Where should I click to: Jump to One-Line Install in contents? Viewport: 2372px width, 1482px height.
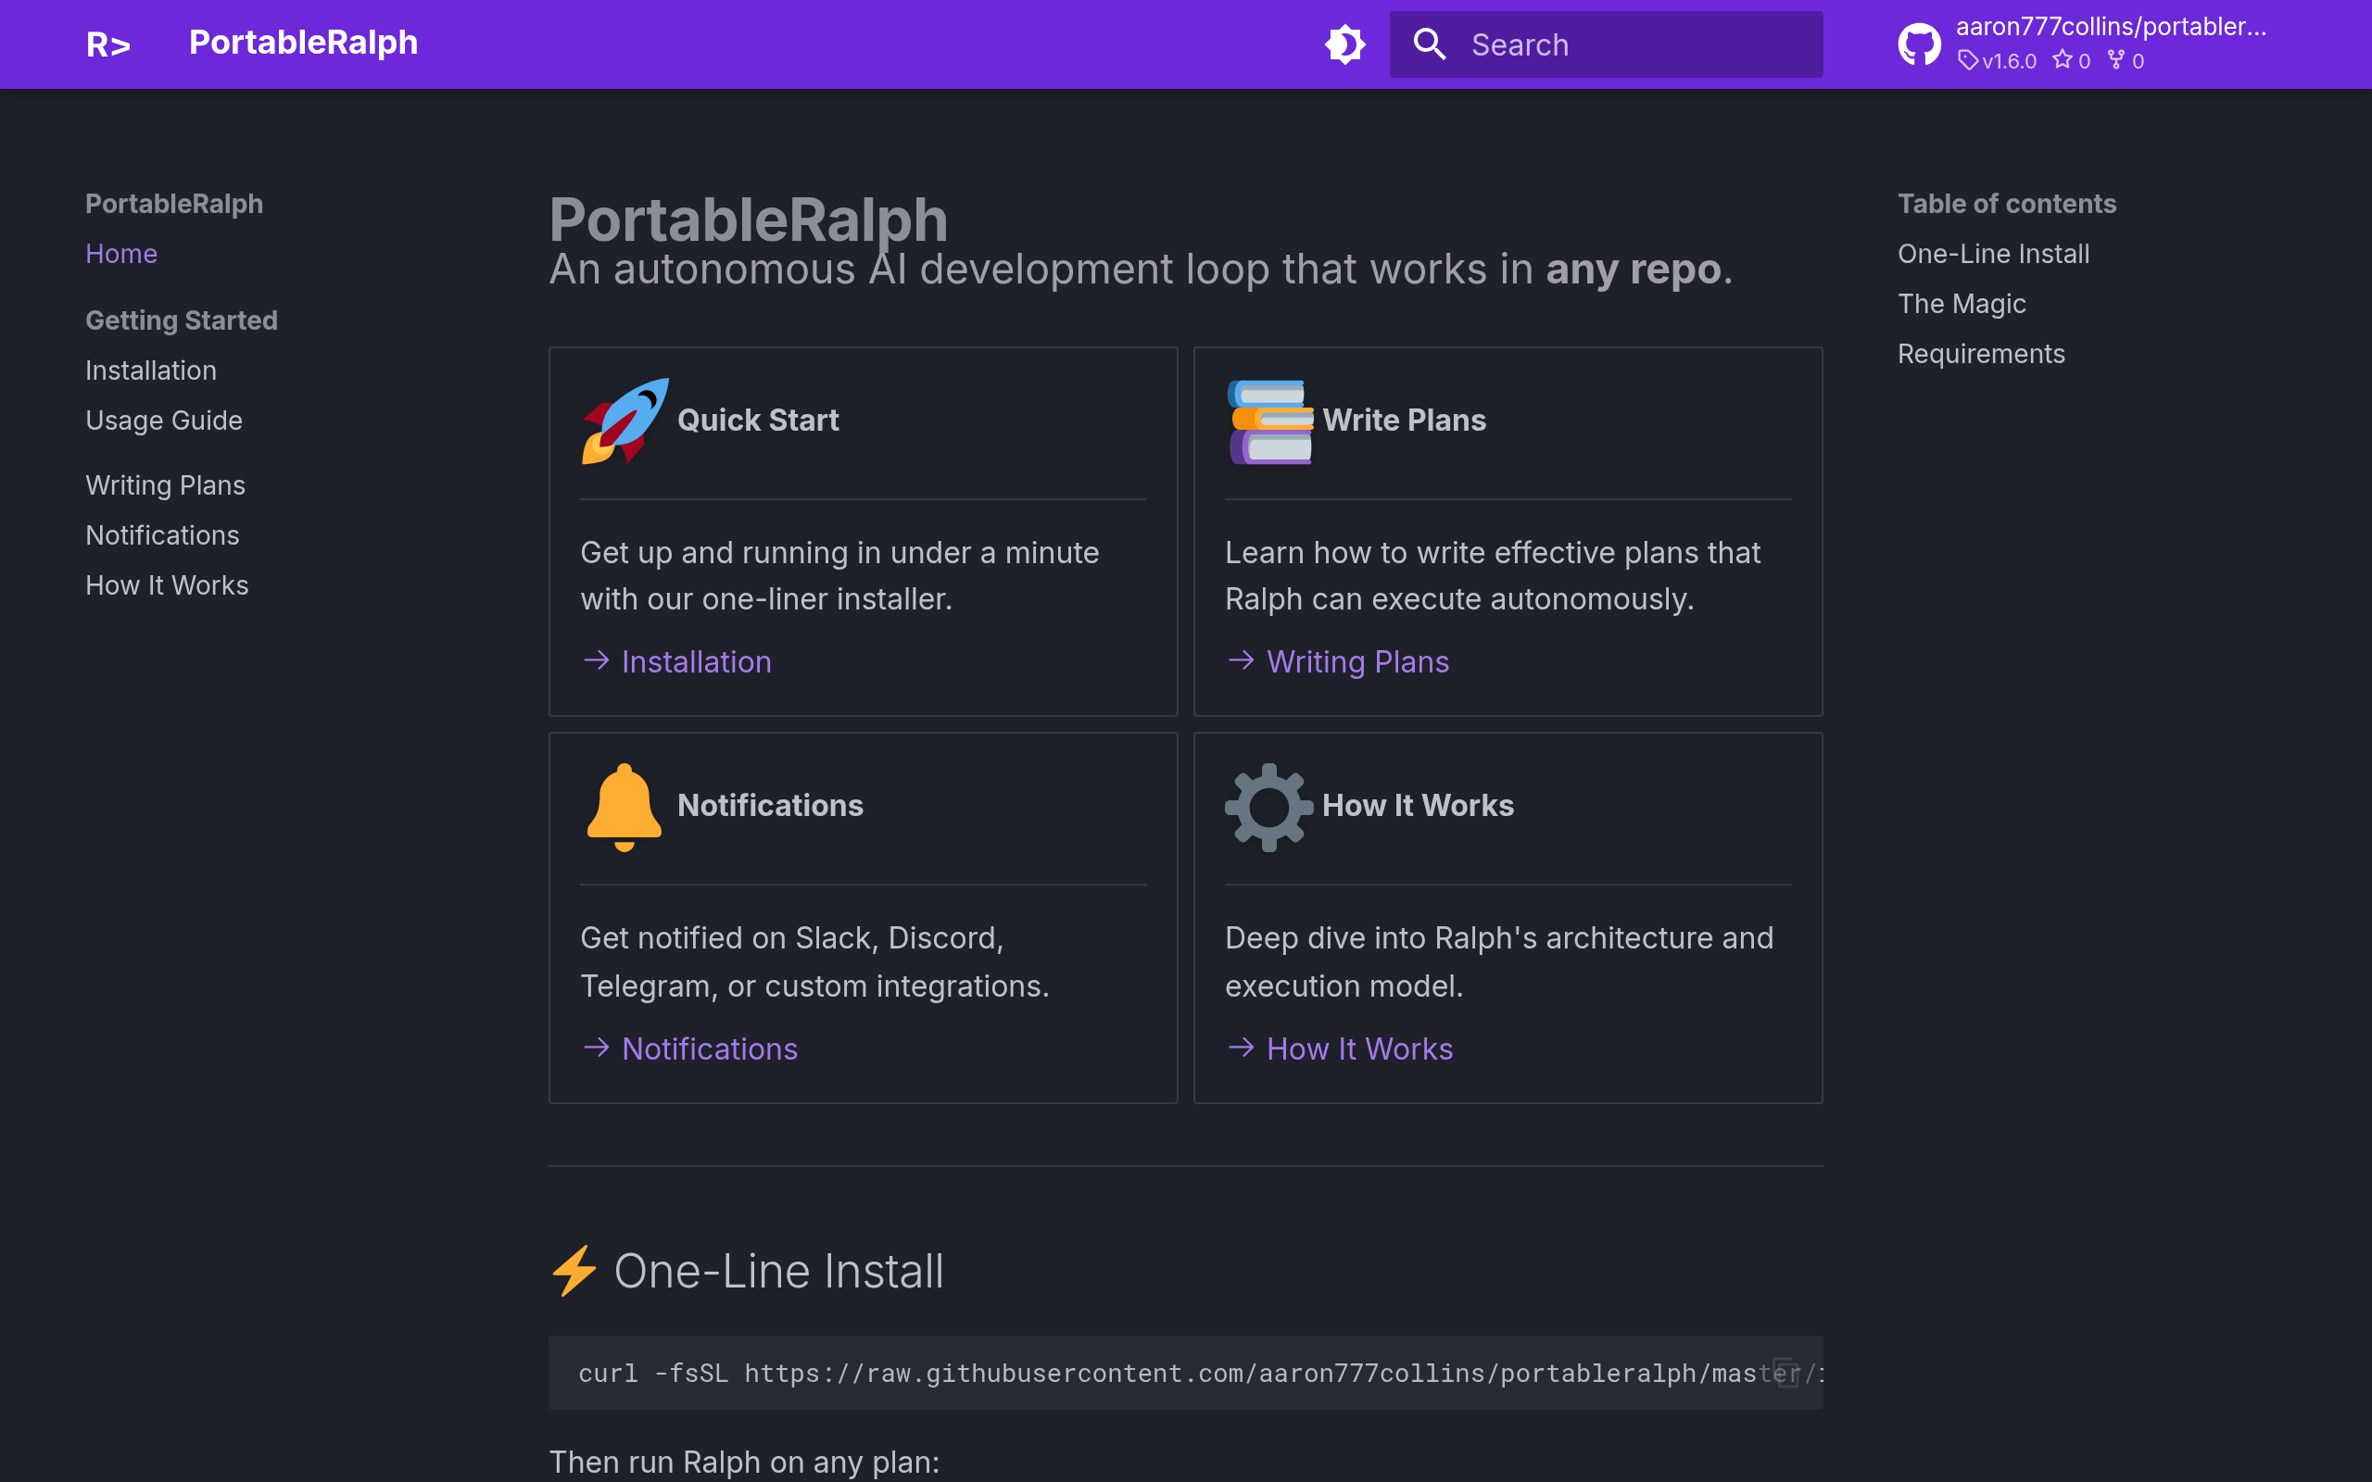[x=1993, y=254]
